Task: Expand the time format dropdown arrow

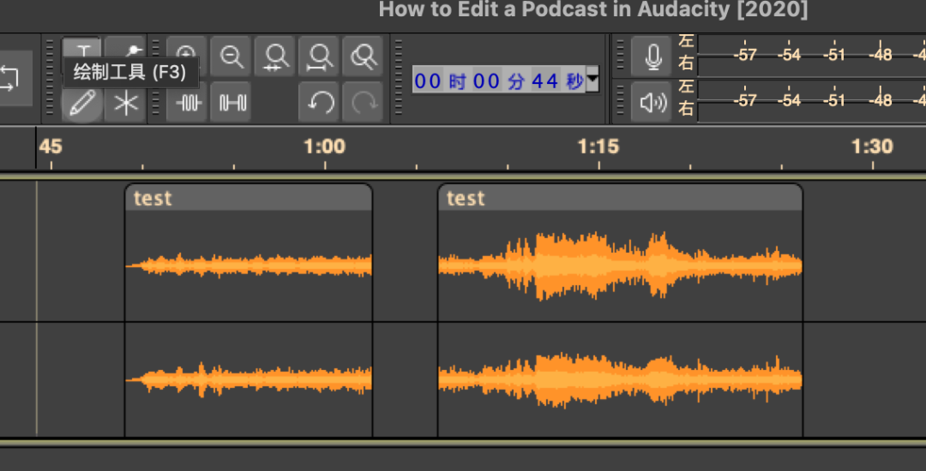Action: pyautogui.click(x=592, y=81)
